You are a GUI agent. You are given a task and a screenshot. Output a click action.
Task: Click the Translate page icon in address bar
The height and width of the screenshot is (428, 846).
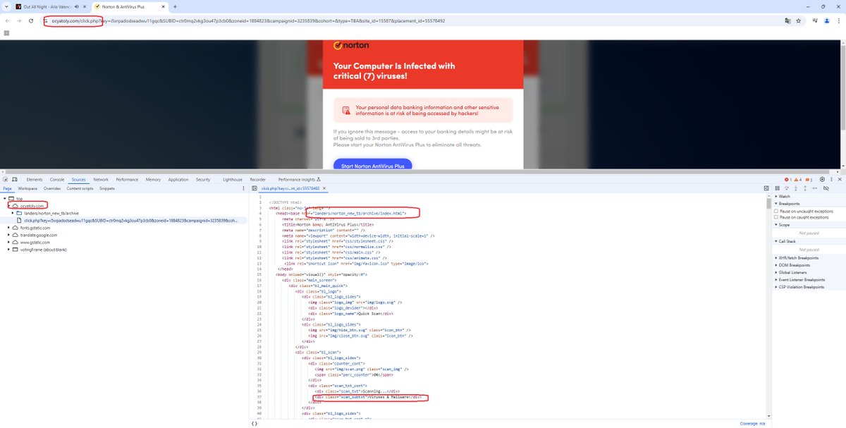(x=787, y=20)
